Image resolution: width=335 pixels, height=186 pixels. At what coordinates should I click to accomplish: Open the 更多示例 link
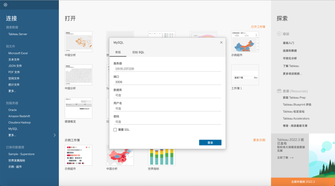click(259, 140)
